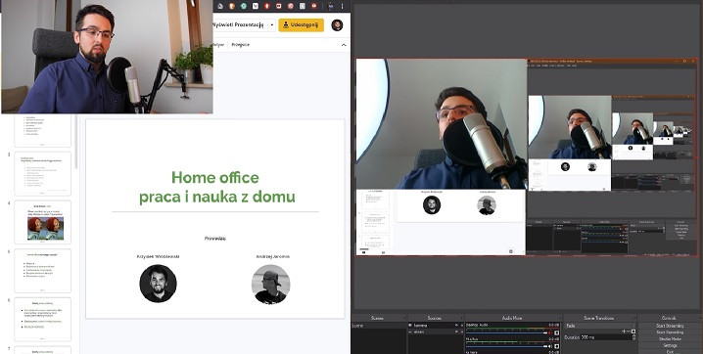703x354 pixels.
Task: Select the round portrait of Krzysiek Wróblewski on the slide
Action: point(158,284)
